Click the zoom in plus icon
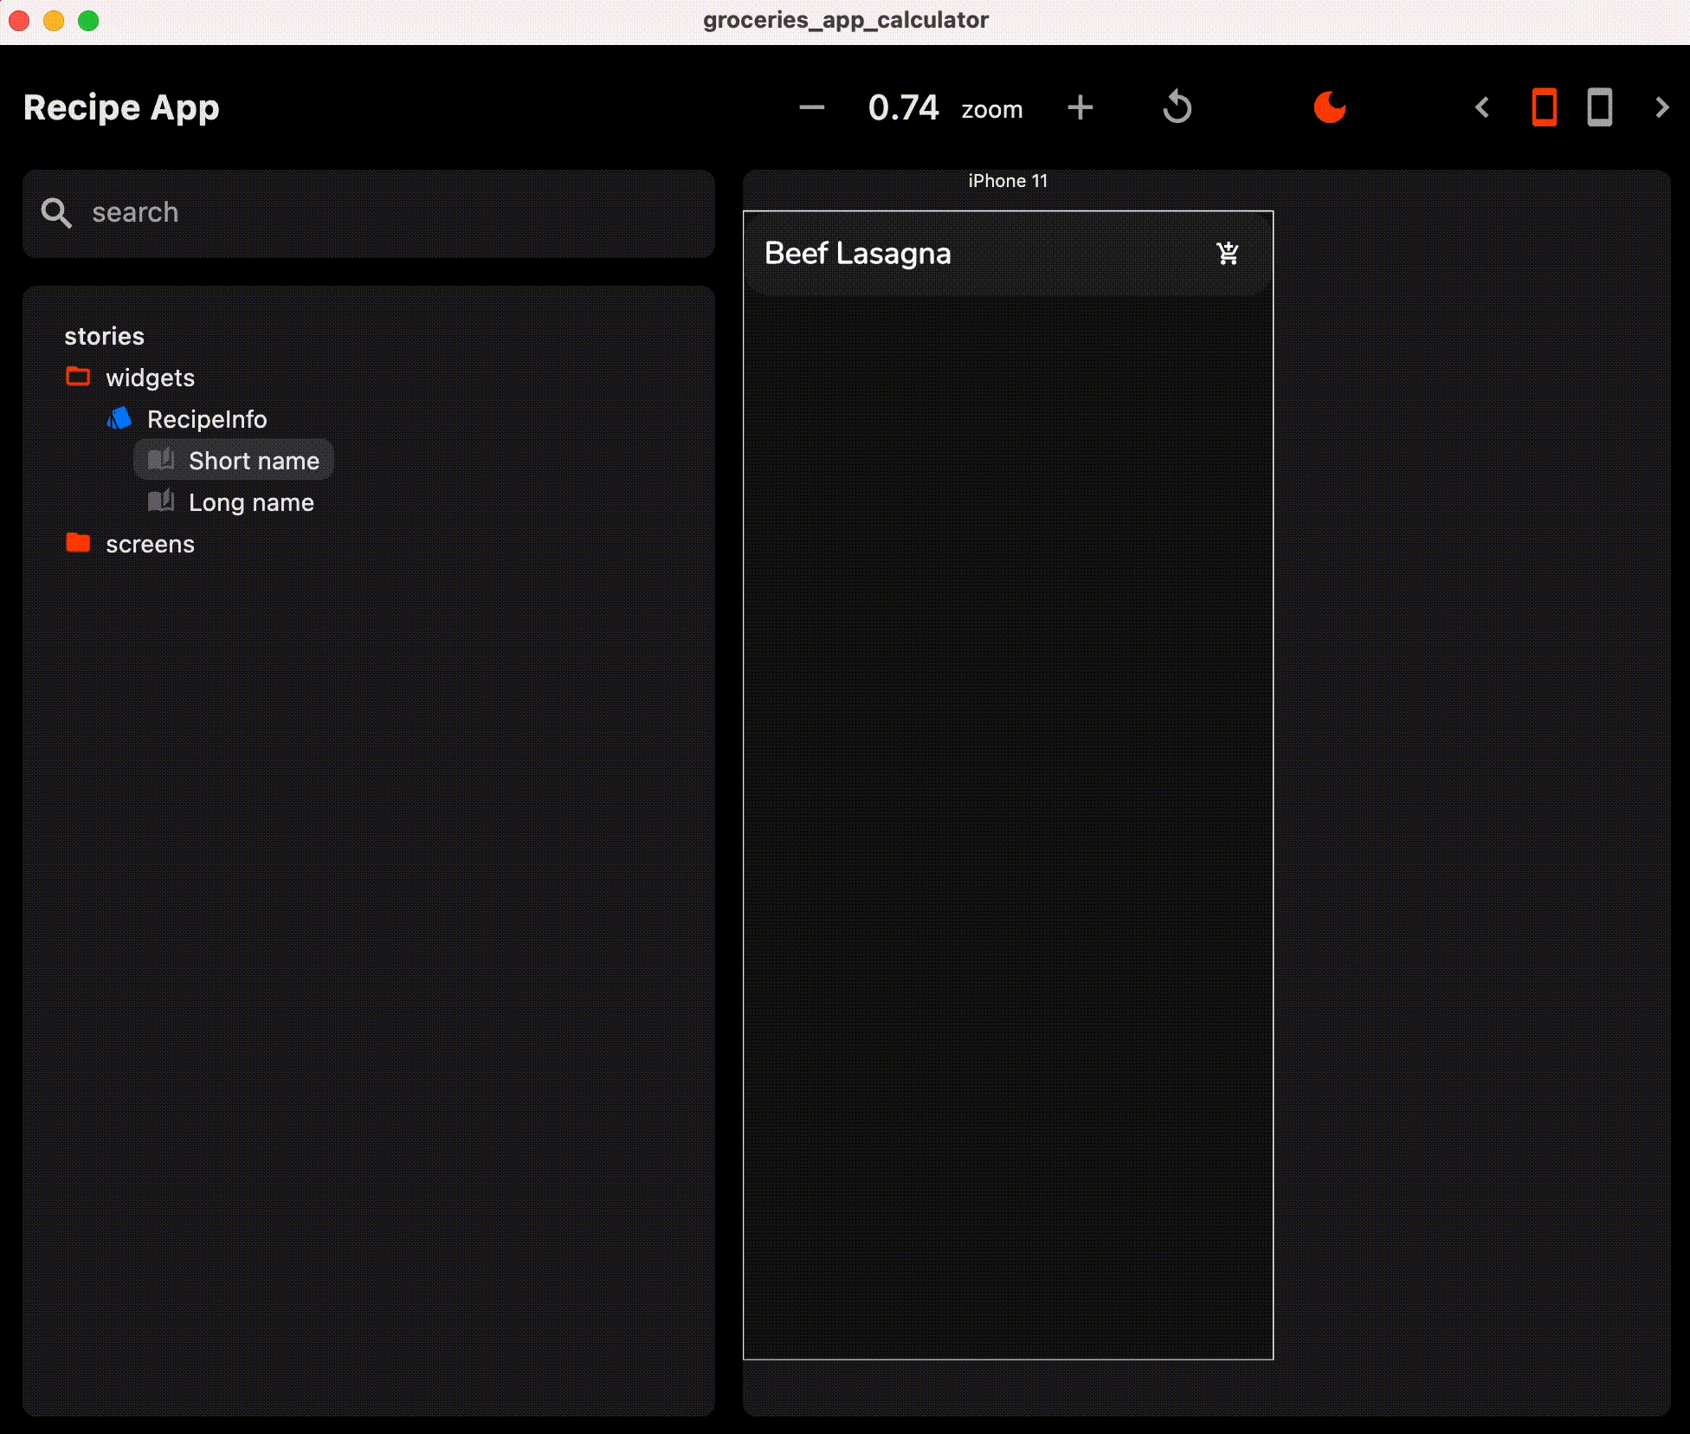Image resolution: width=1690 pixels, height=1434 pixels. coord(1080,107)
